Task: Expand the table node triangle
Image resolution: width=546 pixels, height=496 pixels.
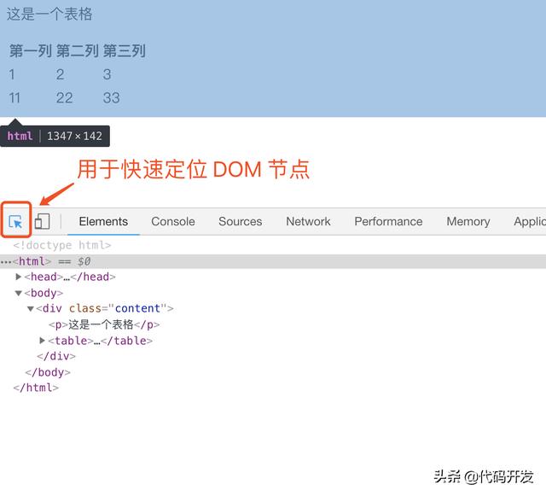Action: click(43, 341)
